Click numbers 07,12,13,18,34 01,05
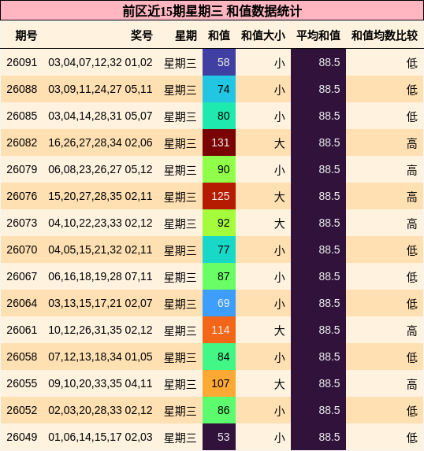Screen dimensions: 424x451 click(x=100, y=357)
